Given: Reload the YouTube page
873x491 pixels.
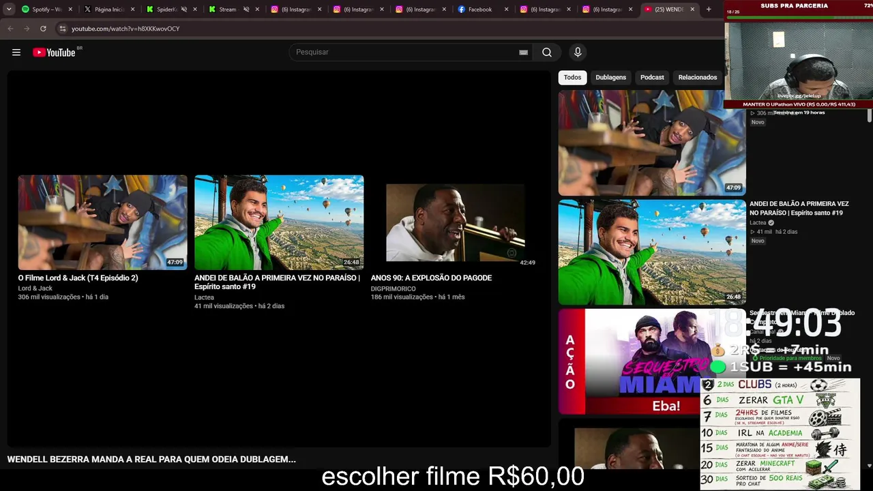Looking at the screenshot, I should (43, 29).
